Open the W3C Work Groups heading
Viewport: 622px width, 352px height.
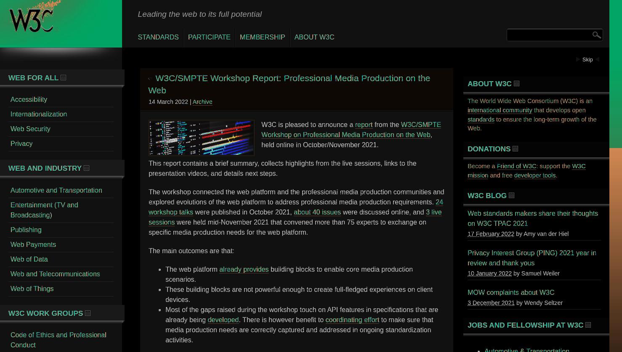pyautogui.click(x=45, y=313)
